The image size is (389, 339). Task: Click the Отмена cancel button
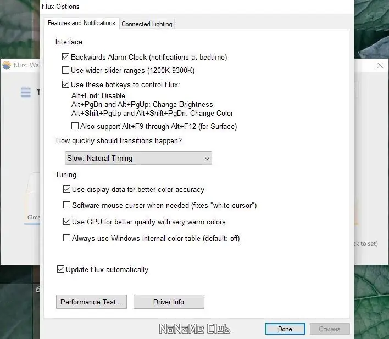(x=330, y=329)
